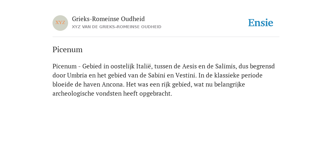Click the horizontal divider line under the header

[x=166, y=37]
